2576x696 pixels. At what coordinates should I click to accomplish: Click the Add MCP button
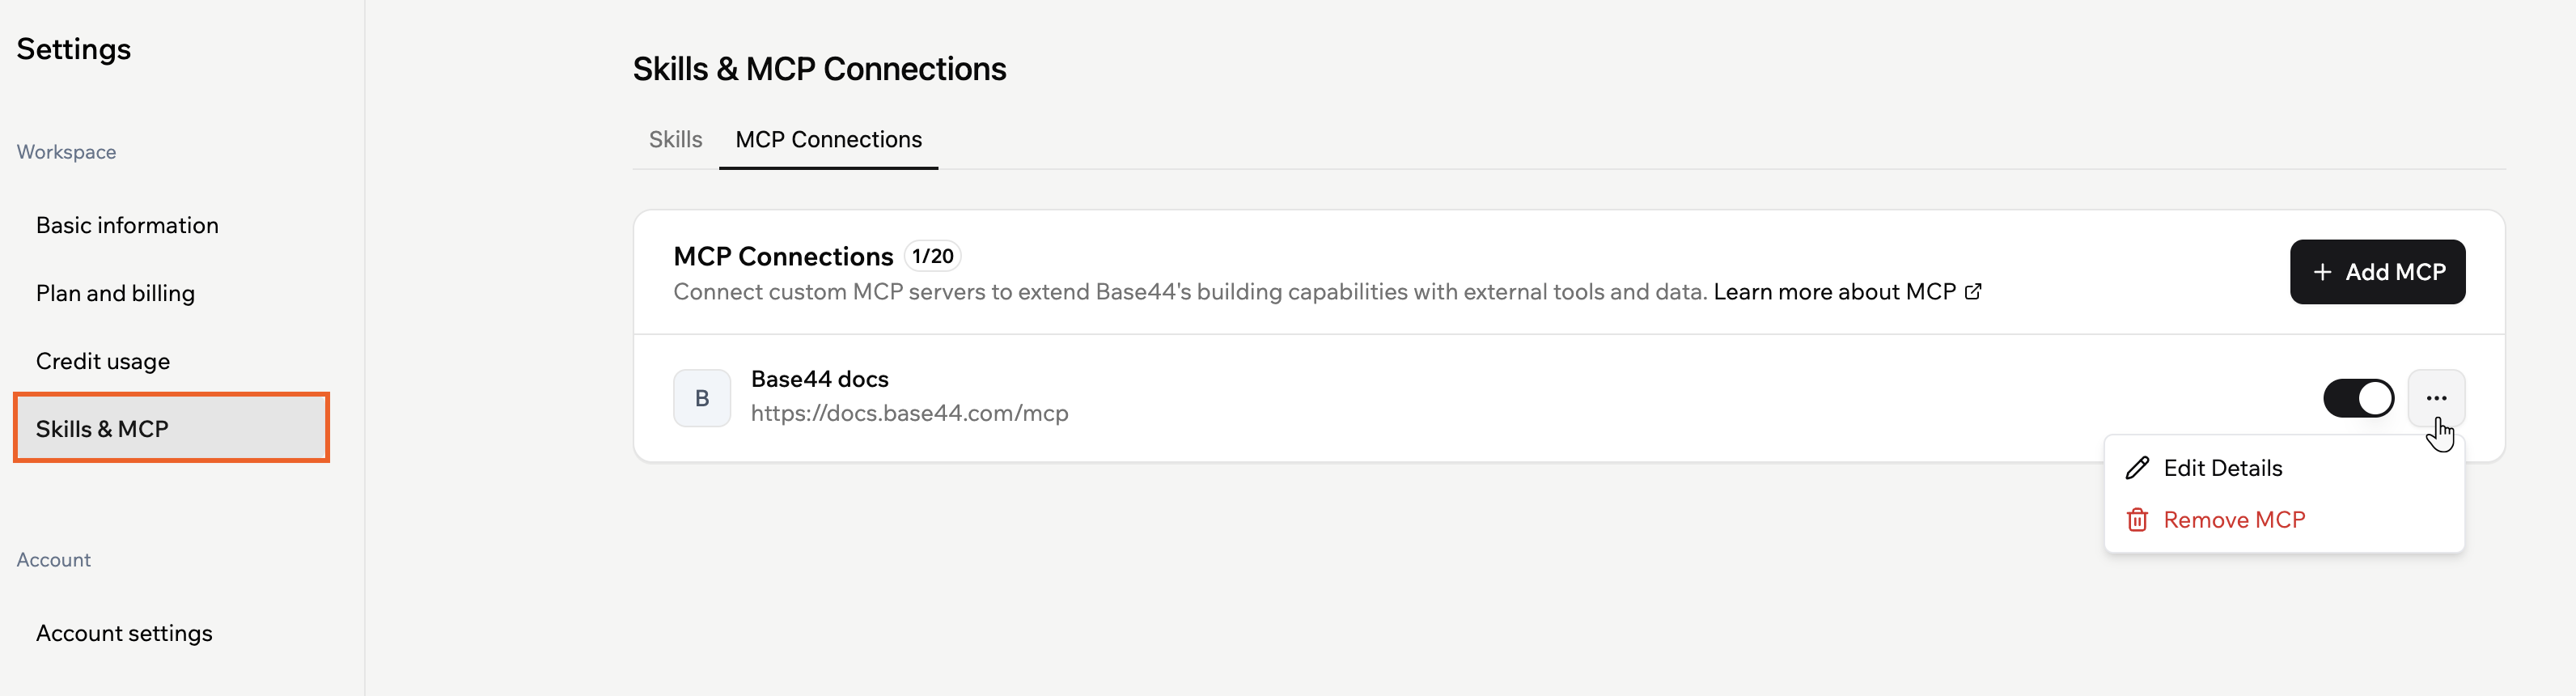pos(2378,271)
